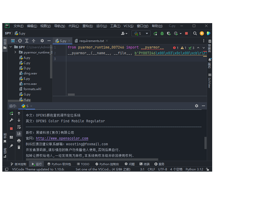Open editor tabs more-options kebab
264x198 pixels.
(x=204, y=41)
